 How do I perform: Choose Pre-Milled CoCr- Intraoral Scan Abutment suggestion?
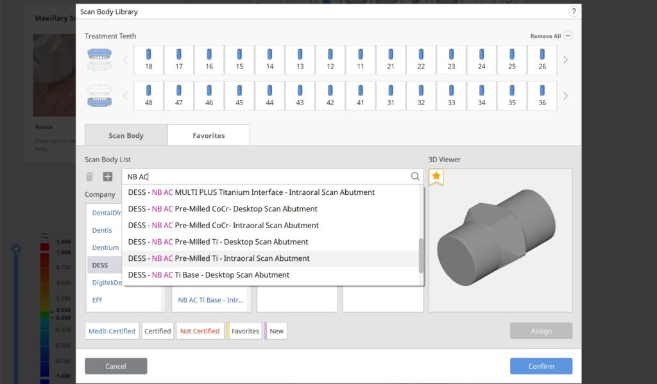tap(271, 225)
